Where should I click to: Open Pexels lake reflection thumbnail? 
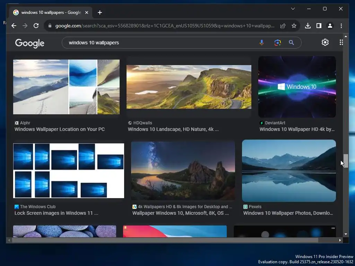[289, 171]
